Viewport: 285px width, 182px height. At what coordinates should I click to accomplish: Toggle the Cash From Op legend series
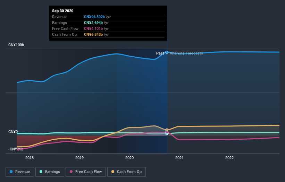click(126, 172)
